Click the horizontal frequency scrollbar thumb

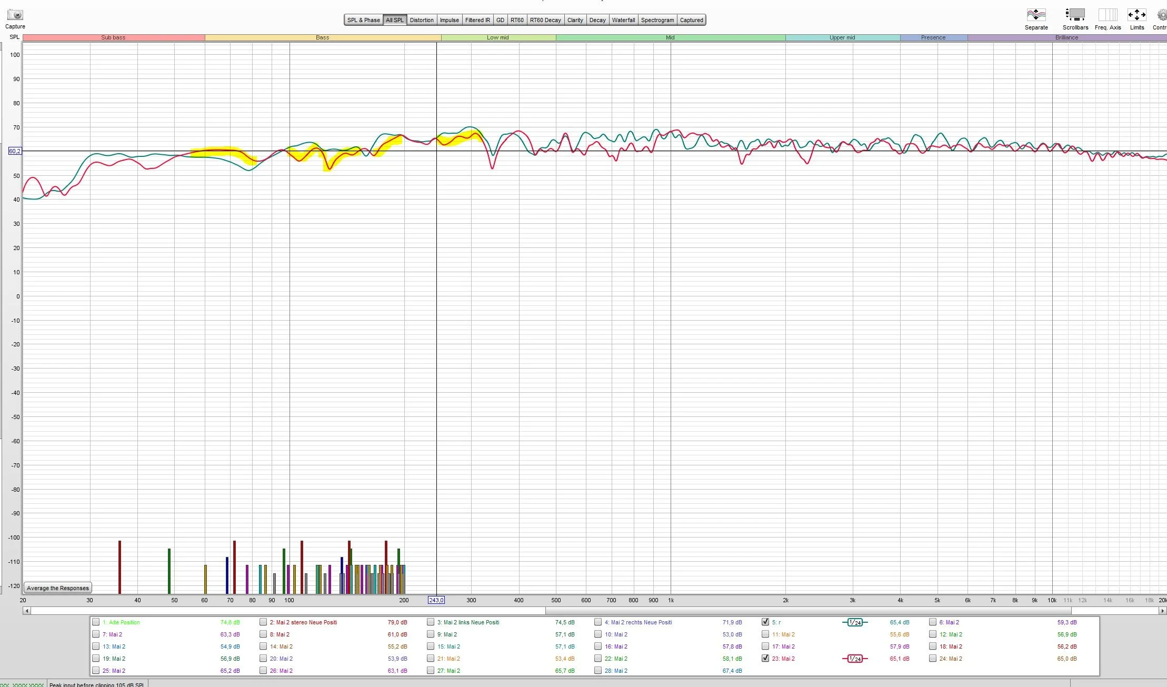point(808,611)
